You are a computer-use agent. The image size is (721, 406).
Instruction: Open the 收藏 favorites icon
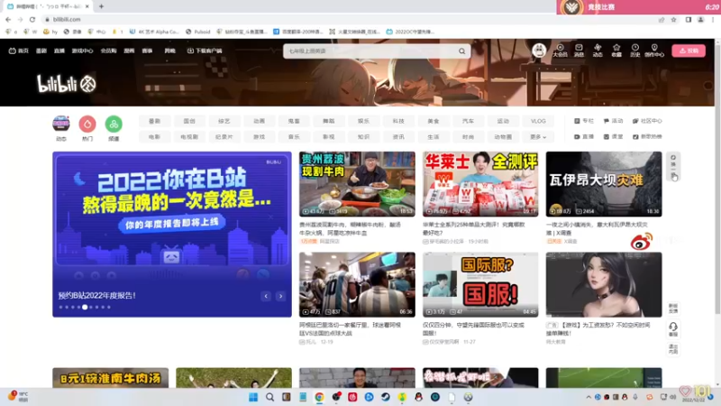(x=616, y=51)
